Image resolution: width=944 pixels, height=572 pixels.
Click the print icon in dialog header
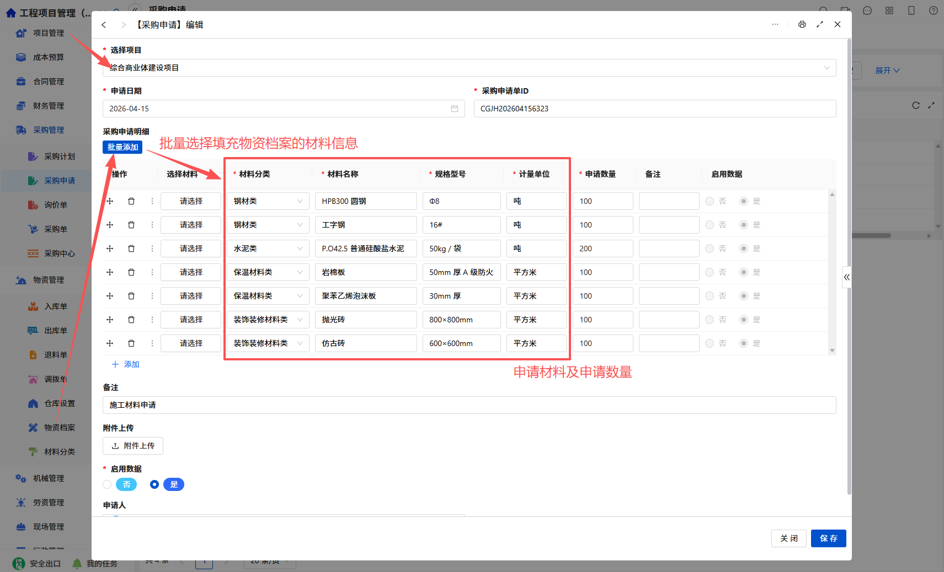point(802,24)
